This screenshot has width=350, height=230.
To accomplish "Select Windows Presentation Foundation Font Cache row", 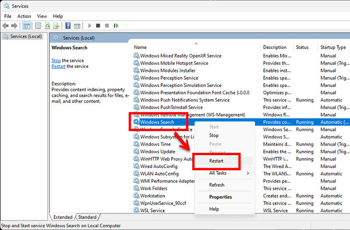I will (241, 92).
